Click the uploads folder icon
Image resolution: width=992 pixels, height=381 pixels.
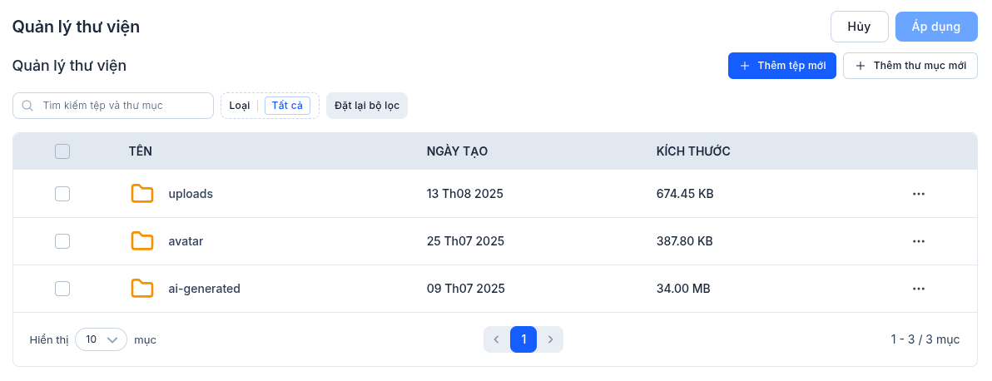pyautogui.click(x=142, y=194)
